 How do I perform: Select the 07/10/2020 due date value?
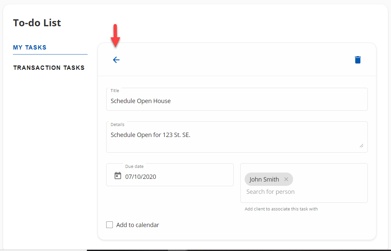(140, 177)
